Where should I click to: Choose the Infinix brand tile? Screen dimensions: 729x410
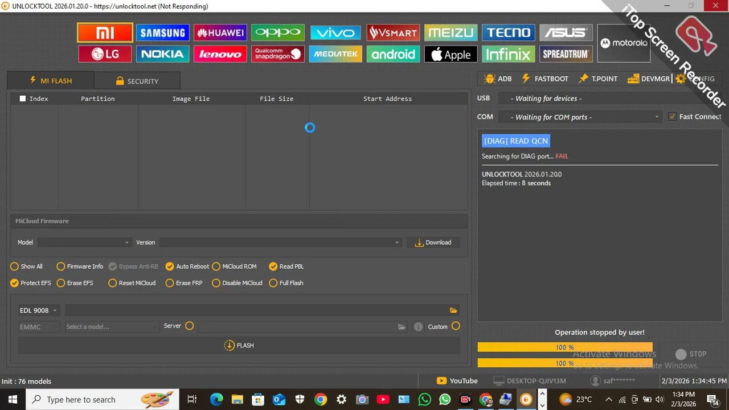tap(509, 54)
